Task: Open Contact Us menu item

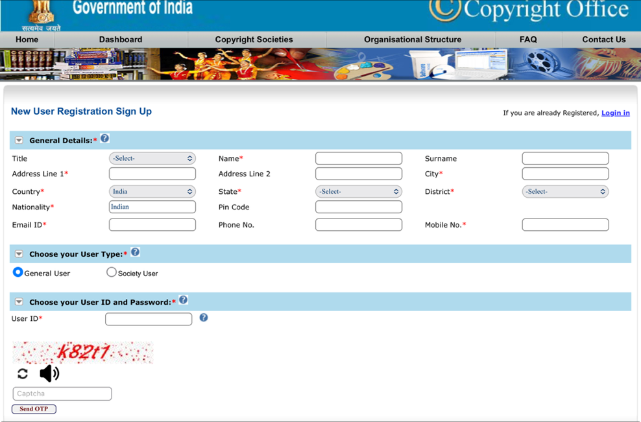Action: [x=604, y=40]
